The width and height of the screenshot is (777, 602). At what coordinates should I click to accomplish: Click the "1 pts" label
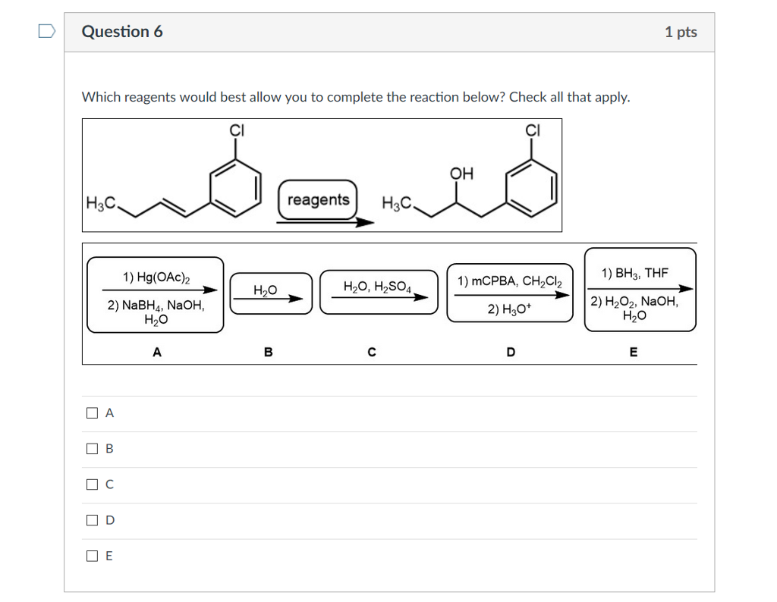[x=681, y=31]
